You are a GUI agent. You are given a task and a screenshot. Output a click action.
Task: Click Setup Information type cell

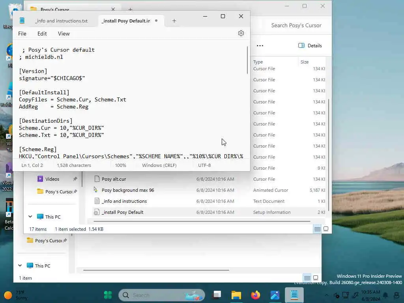click(x=272, y=212)
